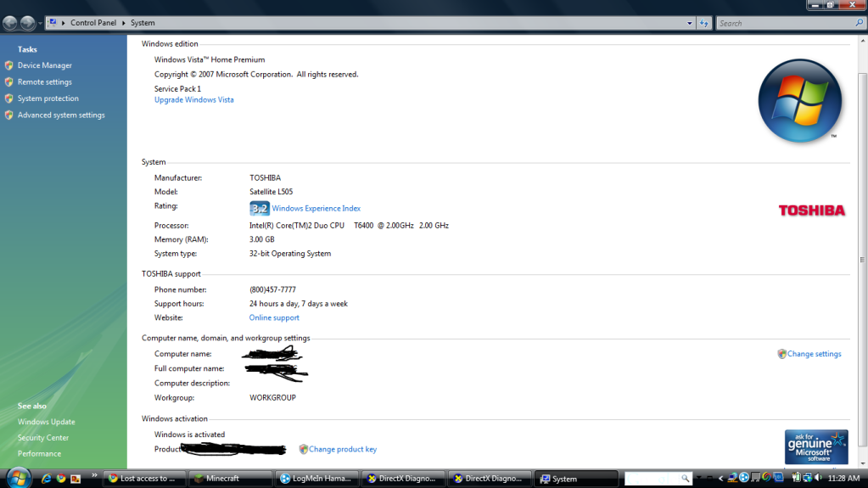This screenshot has height=488, width=868.
Task: Click Upgrade Windows Vista link
Action: [193, 99]
